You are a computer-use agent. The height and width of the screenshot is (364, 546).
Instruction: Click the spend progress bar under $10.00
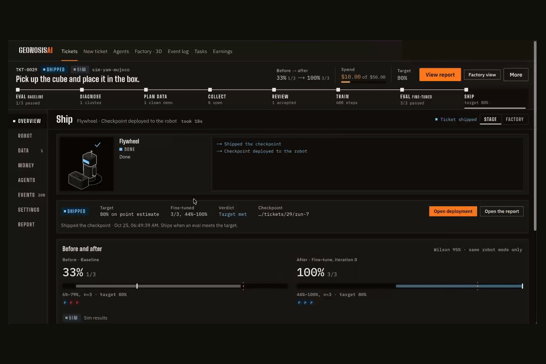point(363,82)
